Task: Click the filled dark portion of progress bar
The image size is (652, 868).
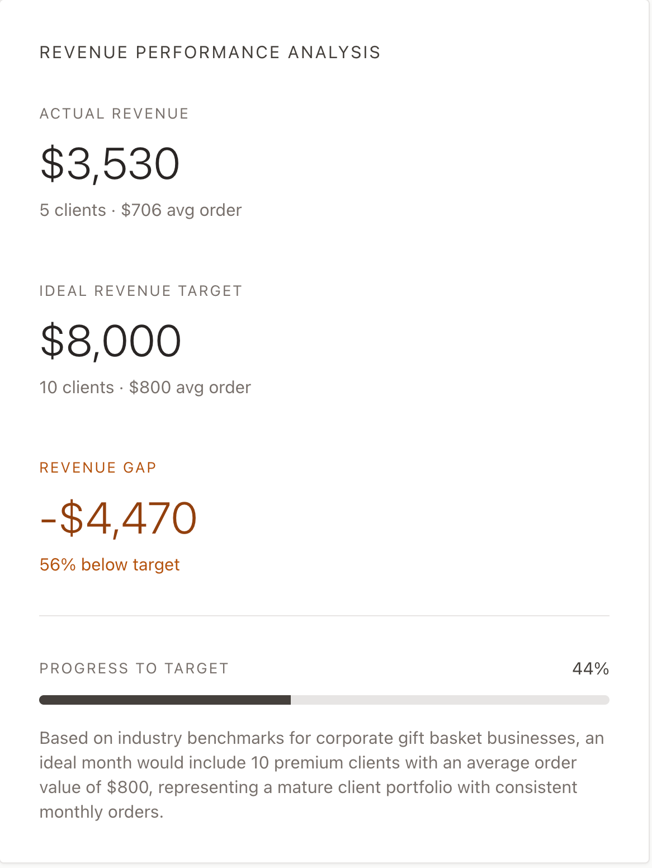Action: click(165, 700)
